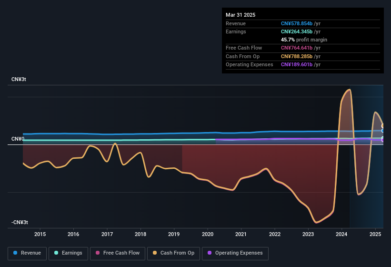Click the orange Cash From Op legend dot

point(155,253)
